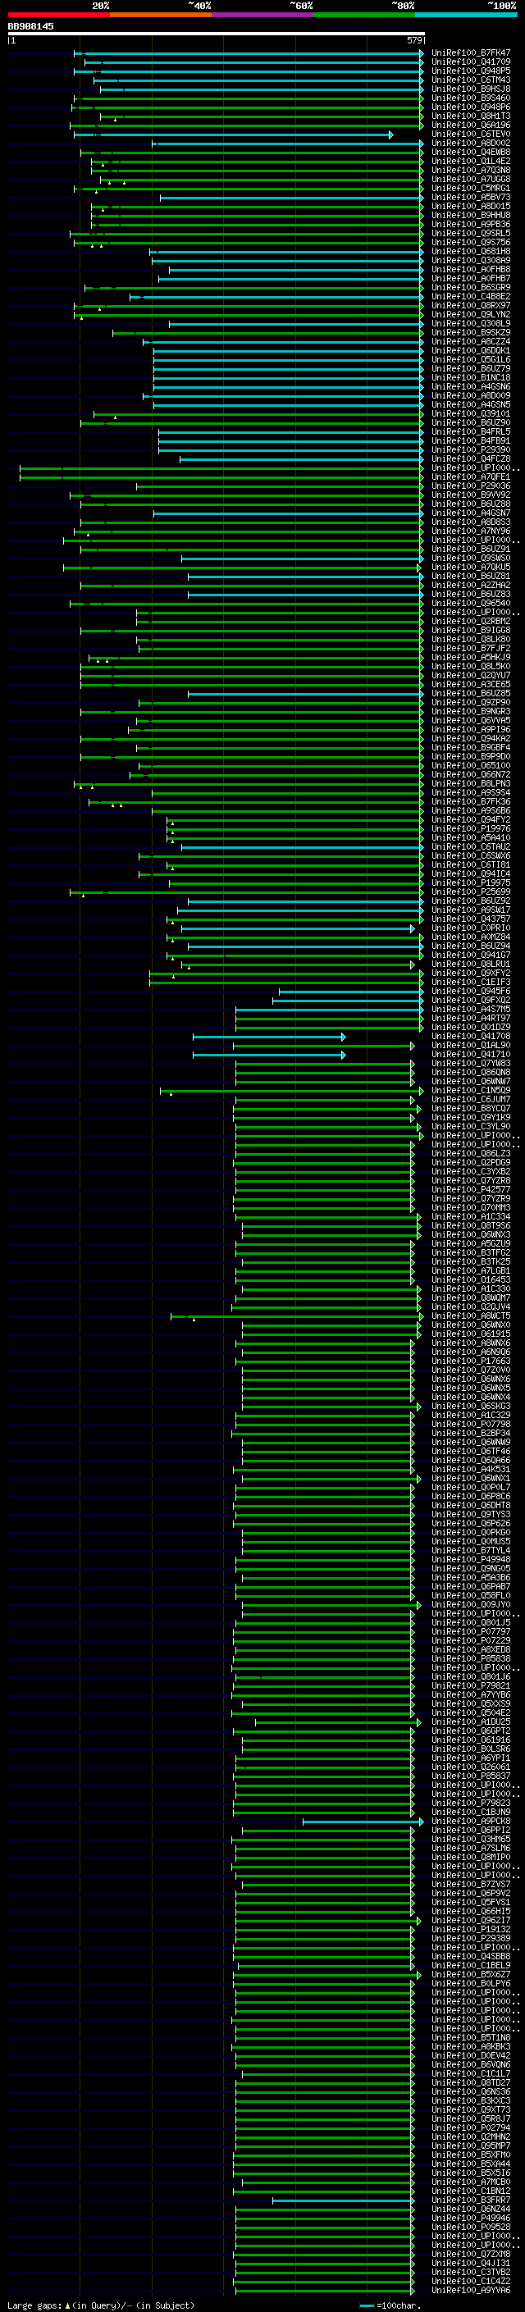Click the white query sequence bar
Screen dimensions: 525x2312
pos(217,33)
